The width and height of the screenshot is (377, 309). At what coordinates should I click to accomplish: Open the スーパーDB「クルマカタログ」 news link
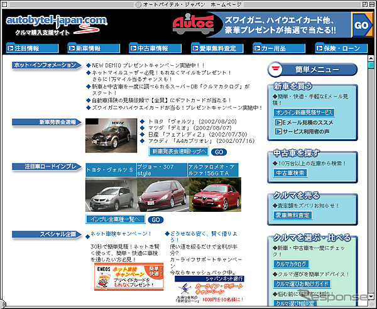point(171,90)
